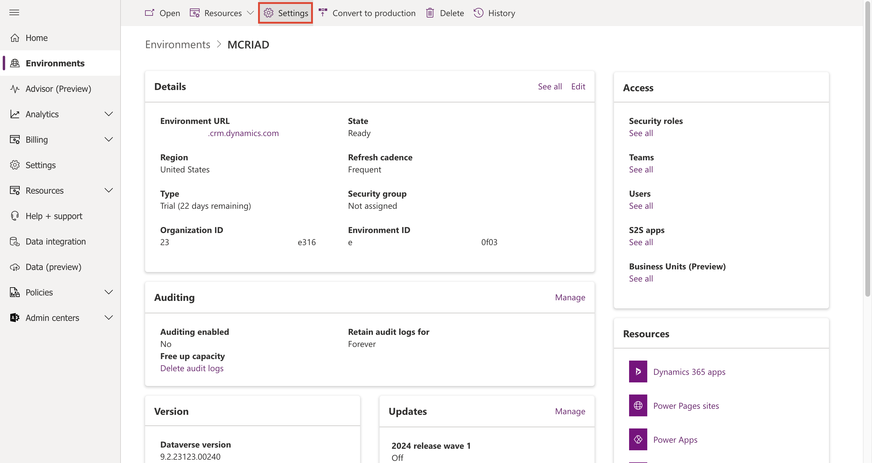
Task: Click the toolbar Resources icon
Action: (195, 13)
